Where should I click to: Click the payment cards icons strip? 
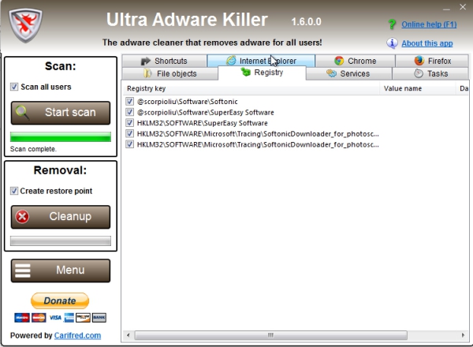pos(61,318)
